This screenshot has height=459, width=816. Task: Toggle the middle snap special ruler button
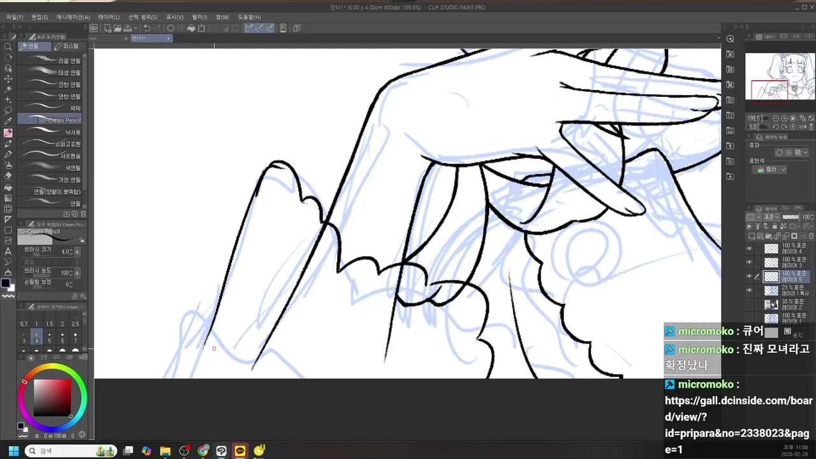click(259, 28)
